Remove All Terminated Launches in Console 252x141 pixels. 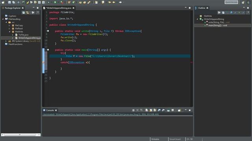click(x=141, y=110)
